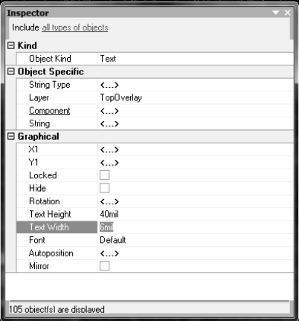Collapse the Graphical section

click(x=11, y=136)
